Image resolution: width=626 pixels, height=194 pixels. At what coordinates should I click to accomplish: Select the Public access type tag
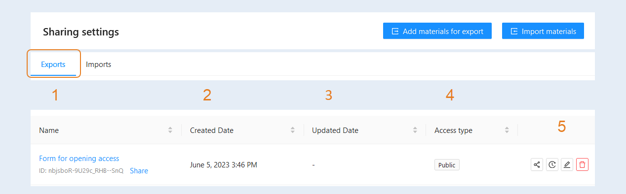(x=447, y=165)
